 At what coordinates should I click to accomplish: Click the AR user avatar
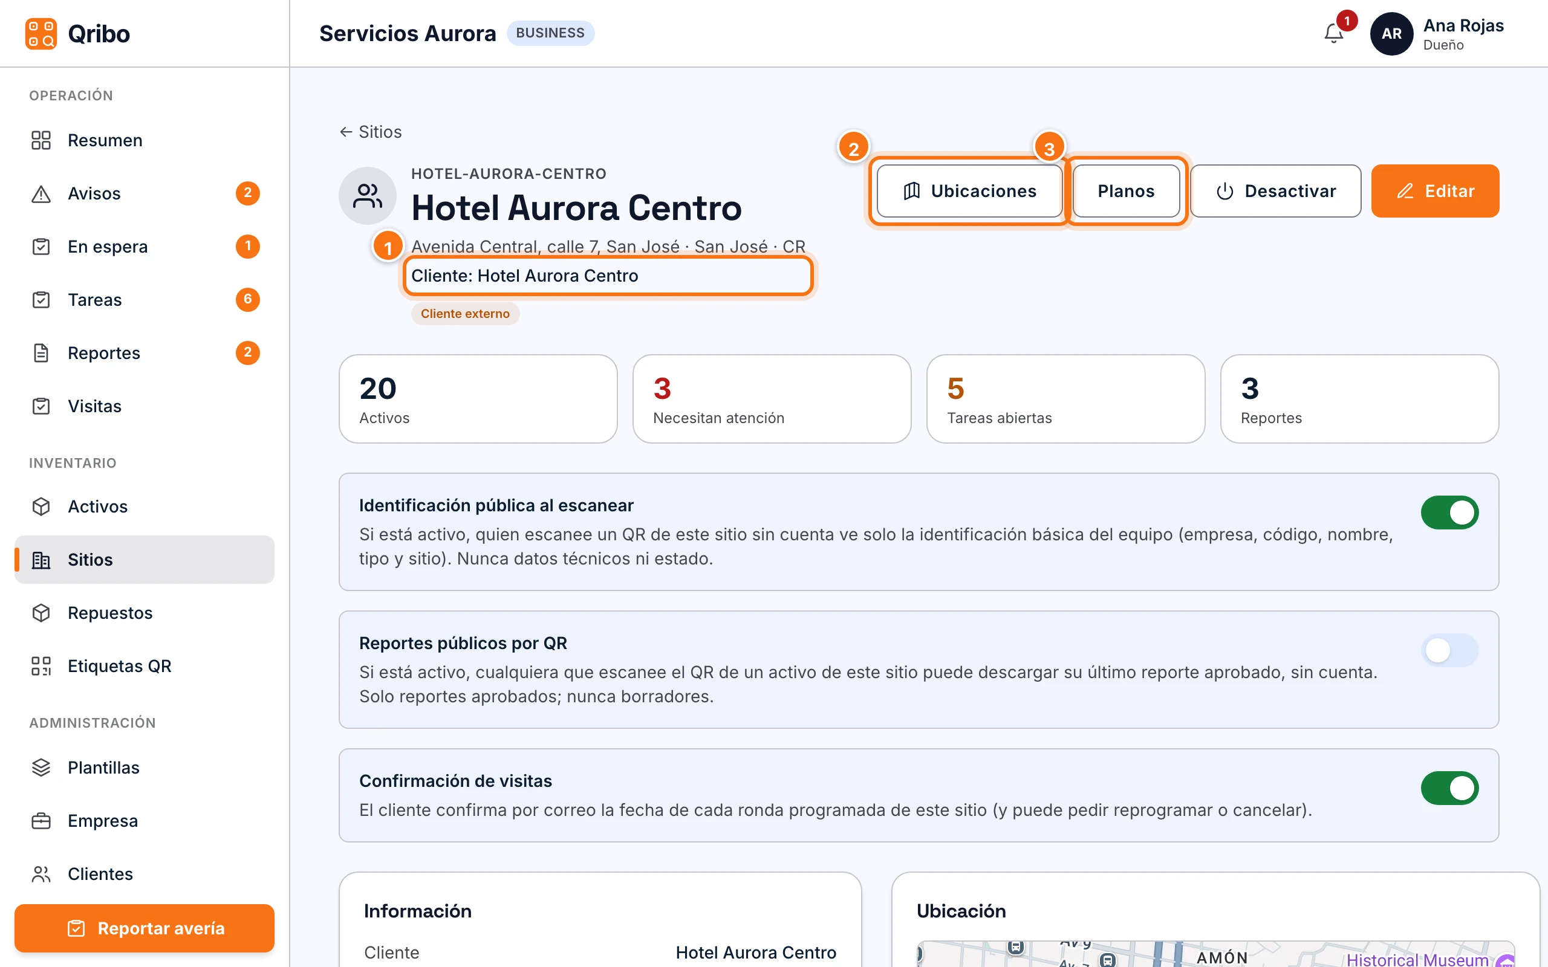(1391, 33)
